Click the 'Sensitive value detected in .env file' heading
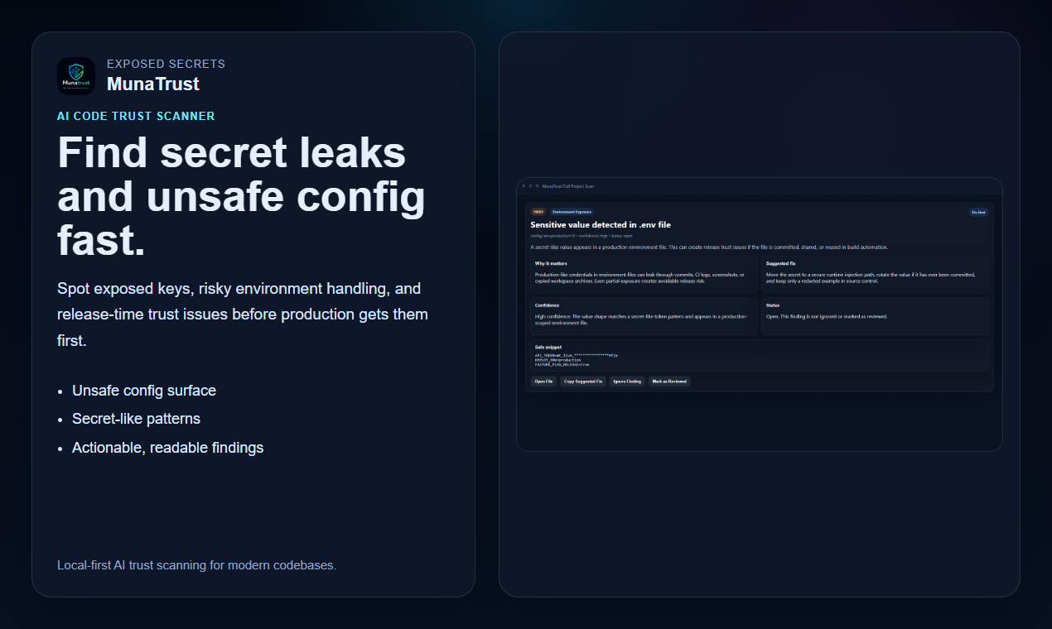 tap(601, 224)
